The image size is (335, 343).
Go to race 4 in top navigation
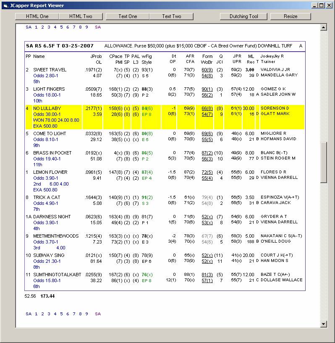click(55, 27)
